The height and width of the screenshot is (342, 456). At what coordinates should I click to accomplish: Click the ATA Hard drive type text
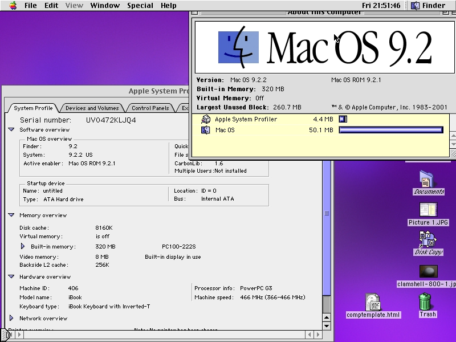point(63,199)
